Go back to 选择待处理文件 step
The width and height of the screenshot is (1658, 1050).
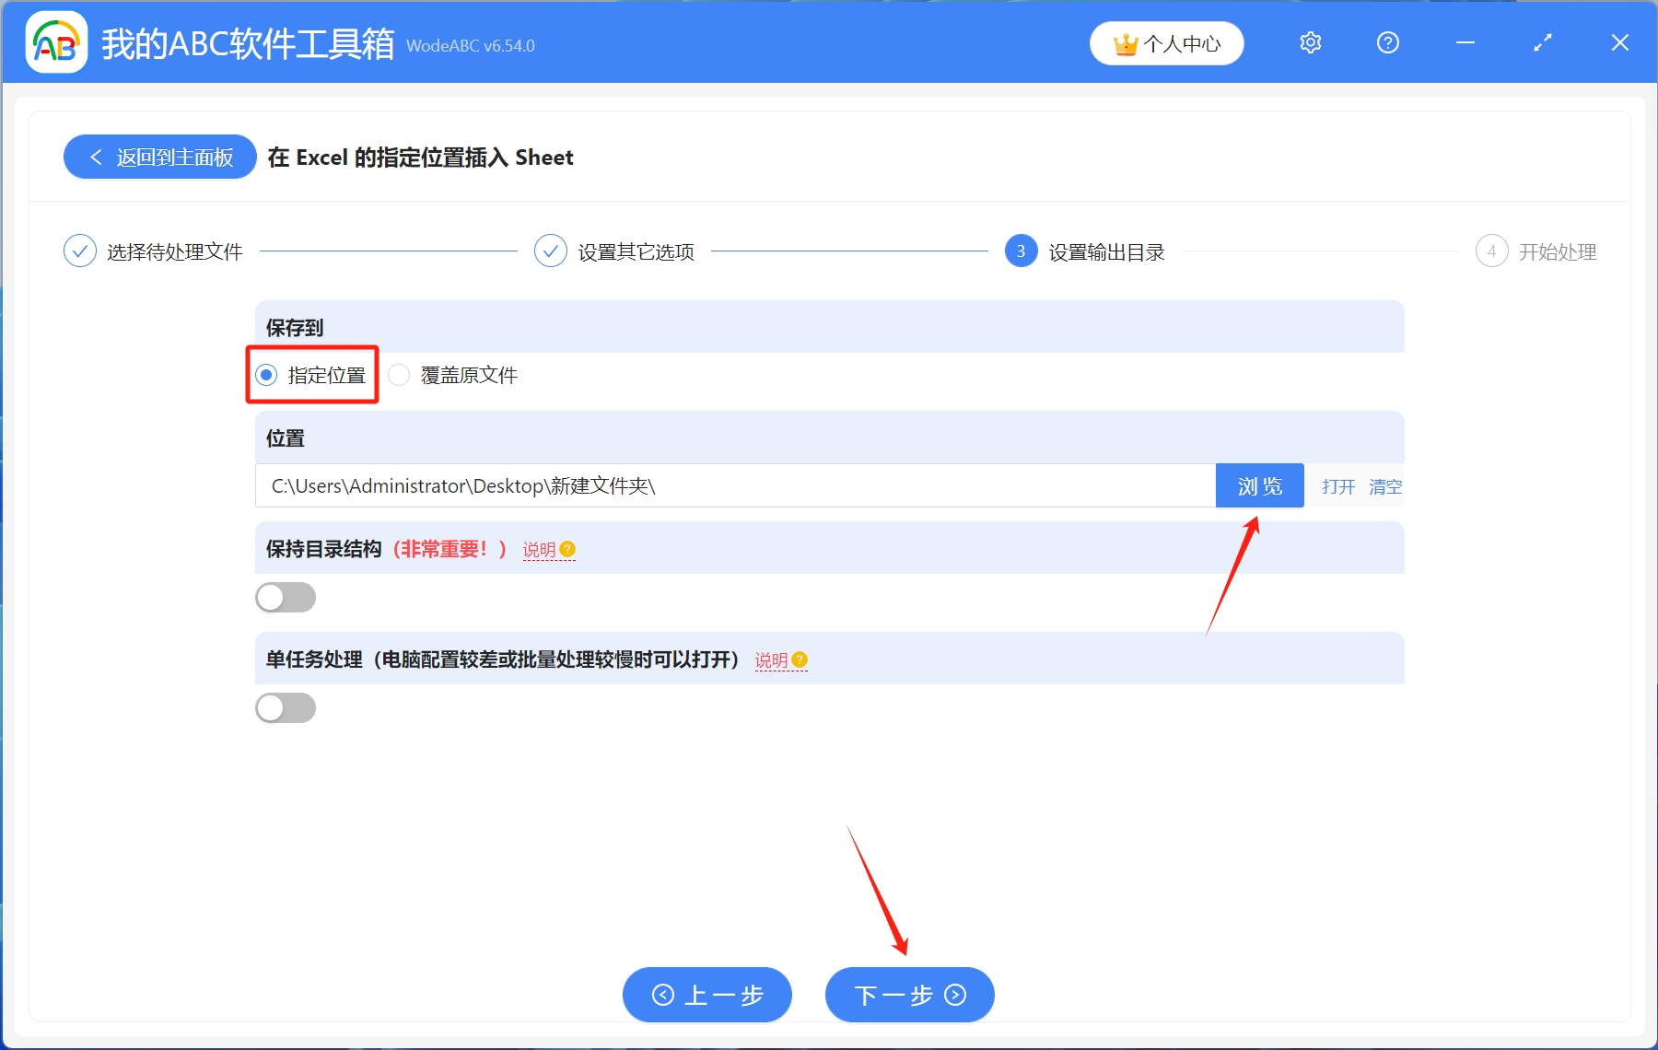(x=80, y=251)
